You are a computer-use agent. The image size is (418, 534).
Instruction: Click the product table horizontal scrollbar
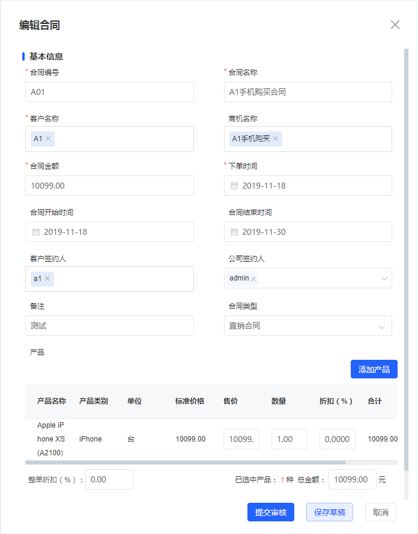[x=185, y=463]
